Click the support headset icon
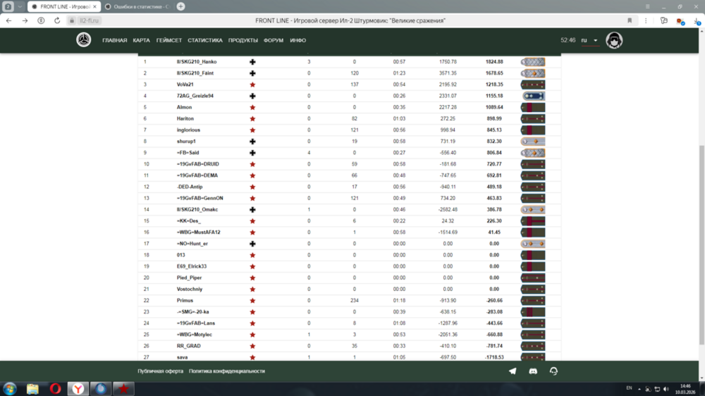Screen dimensions: 705x396 (x=553, y=371)
